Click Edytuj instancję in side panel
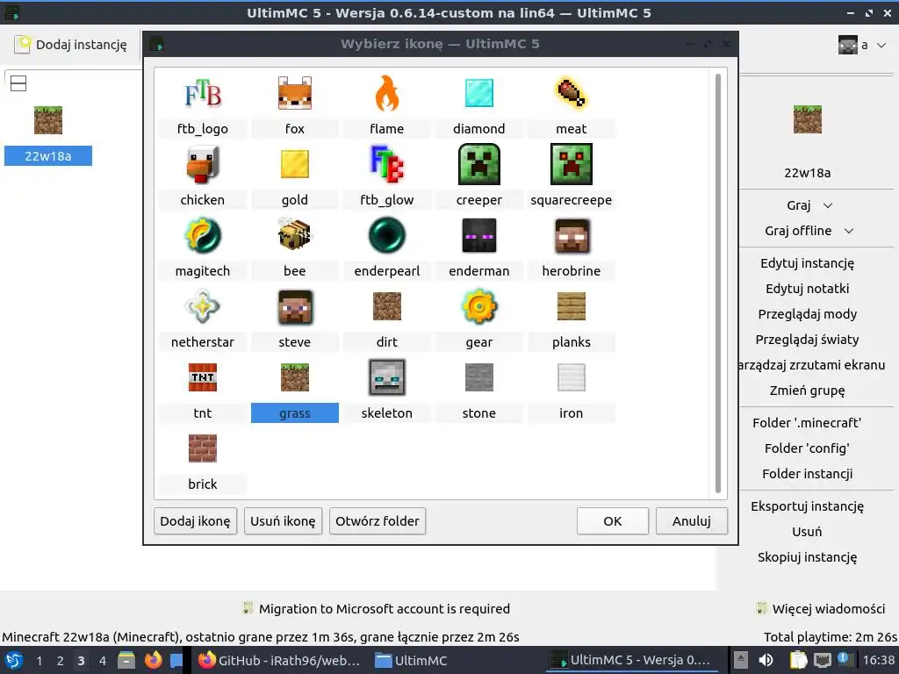The height and width of the screenshot is (674, 899). 808,263
